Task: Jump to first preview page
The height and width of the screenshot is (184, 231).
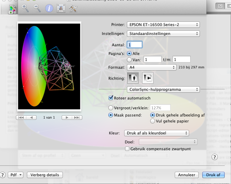Action: (21, 117)
